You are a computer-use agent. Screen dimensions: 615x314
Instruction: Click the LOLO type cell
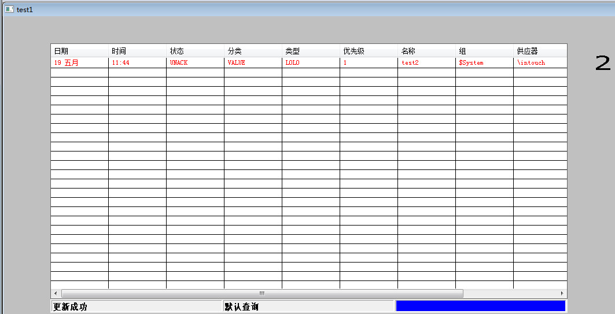[x=311, y=62]
